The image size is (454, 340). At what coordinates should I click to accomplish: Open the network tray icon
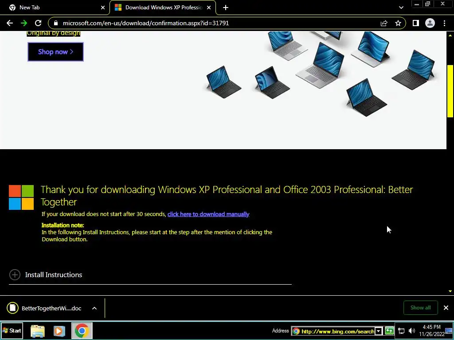point(401,331)
